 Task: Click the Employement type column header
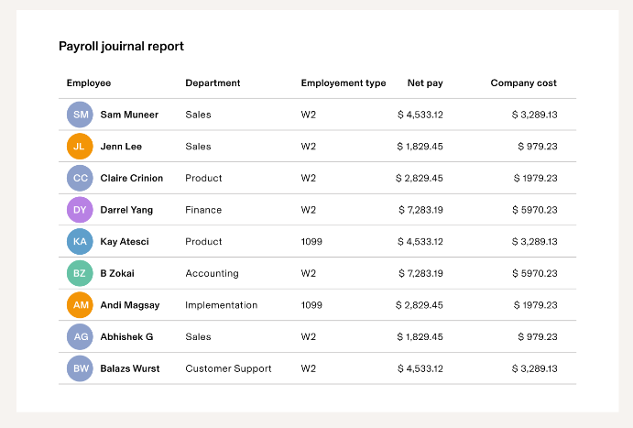click(x=343, y=83)
